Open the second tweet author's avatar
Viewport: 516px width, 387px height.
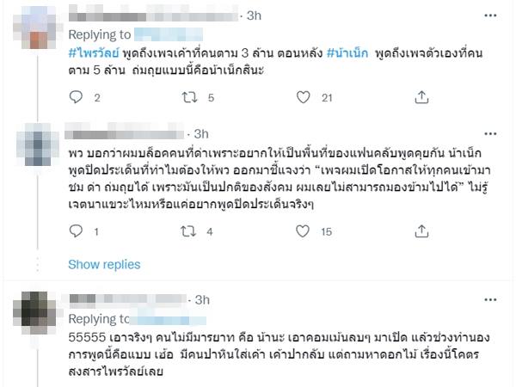pos(36,148)
